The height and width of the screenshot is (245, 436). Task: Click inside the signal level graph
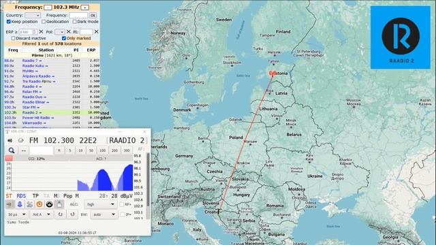72,177
